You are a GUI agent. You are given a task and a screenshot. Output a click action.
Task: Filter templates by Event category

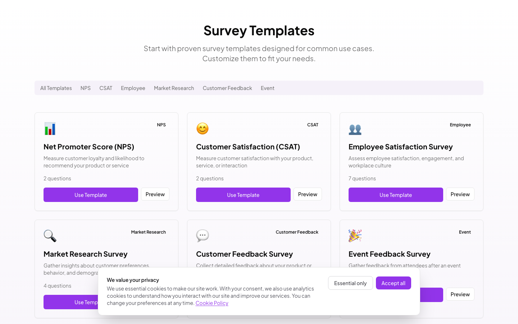click(268, 88)
